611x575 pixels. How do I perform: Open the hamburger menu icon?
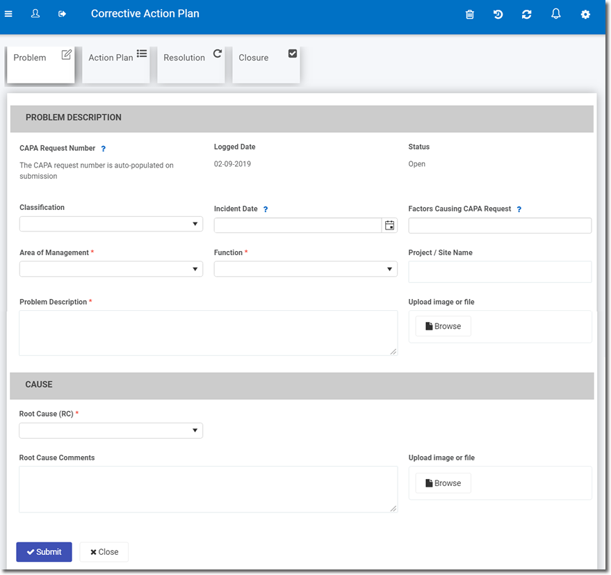pyautogui.click(x=8, y=14)
